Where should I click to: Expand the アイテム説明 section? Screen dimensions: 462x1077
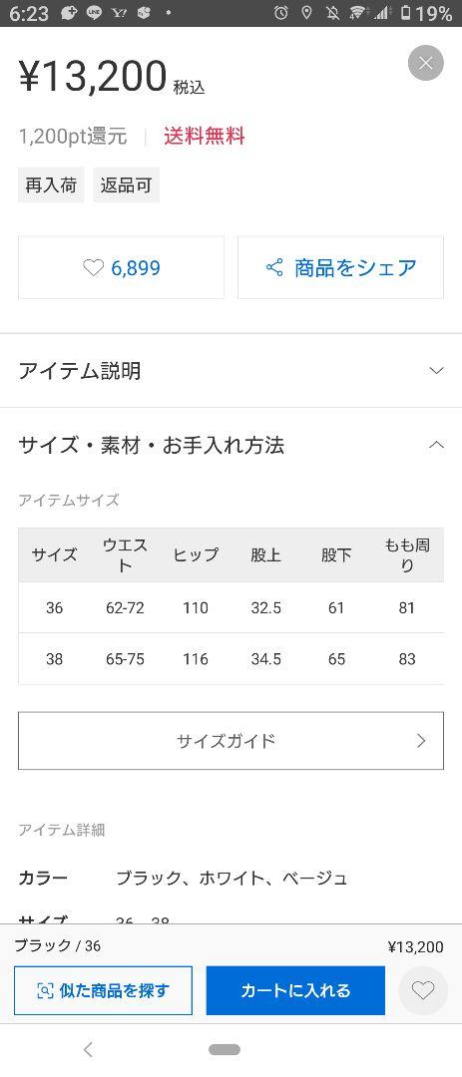(231, 371)
